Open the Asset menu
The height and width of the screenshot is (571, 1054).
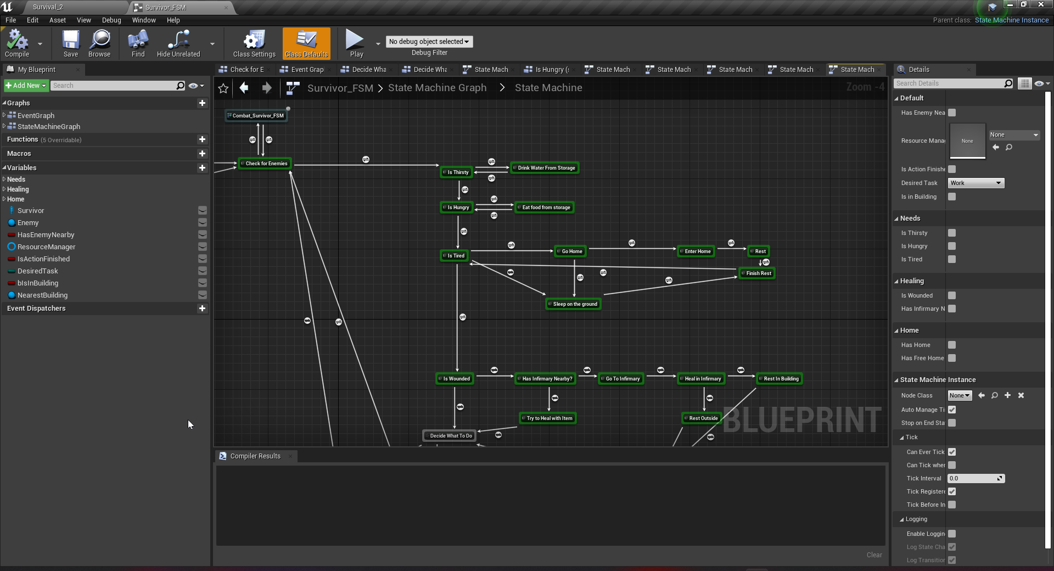point(57,20)
